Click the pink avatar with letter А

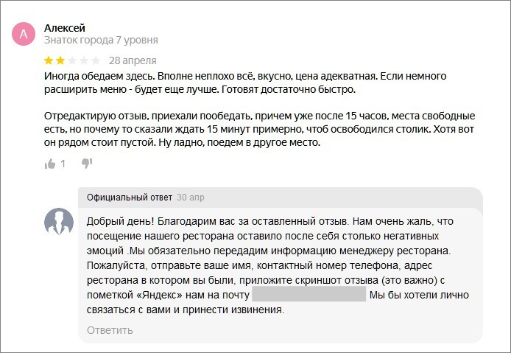point(24,34)
